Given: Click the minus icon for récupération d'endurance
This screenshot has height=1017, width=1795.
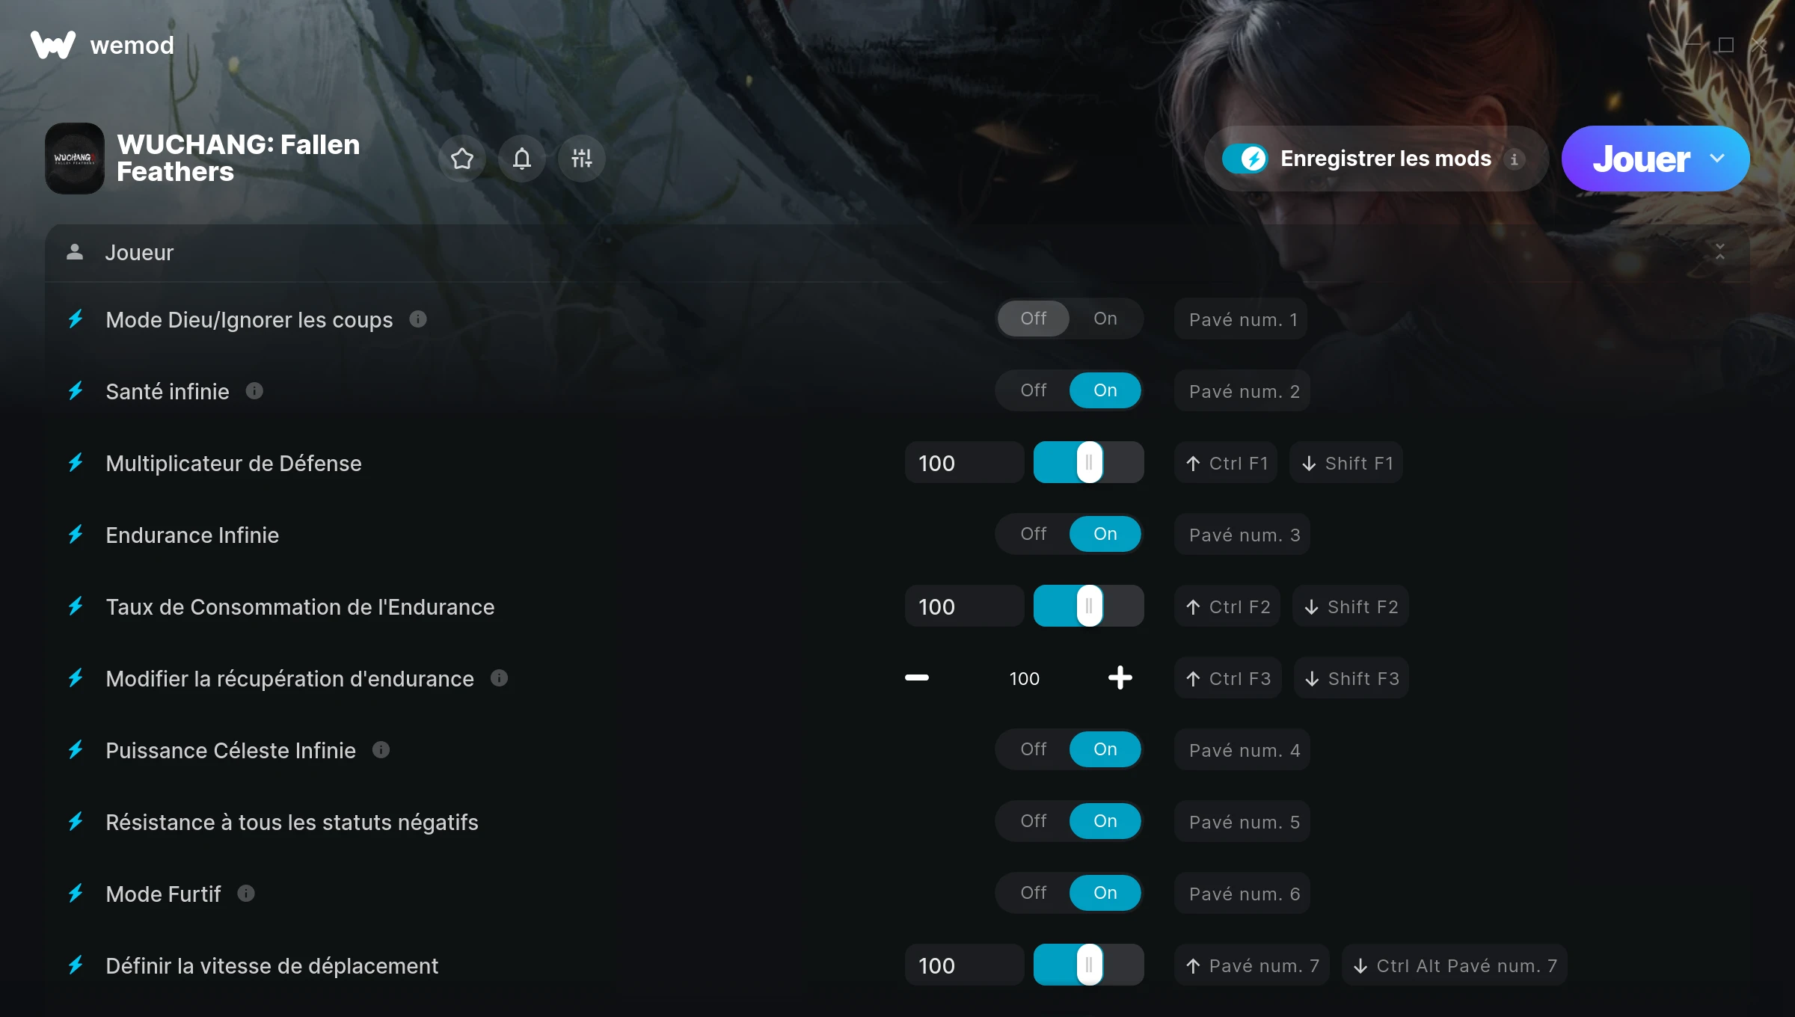Looking at the screenshot, I should (917, 678).
